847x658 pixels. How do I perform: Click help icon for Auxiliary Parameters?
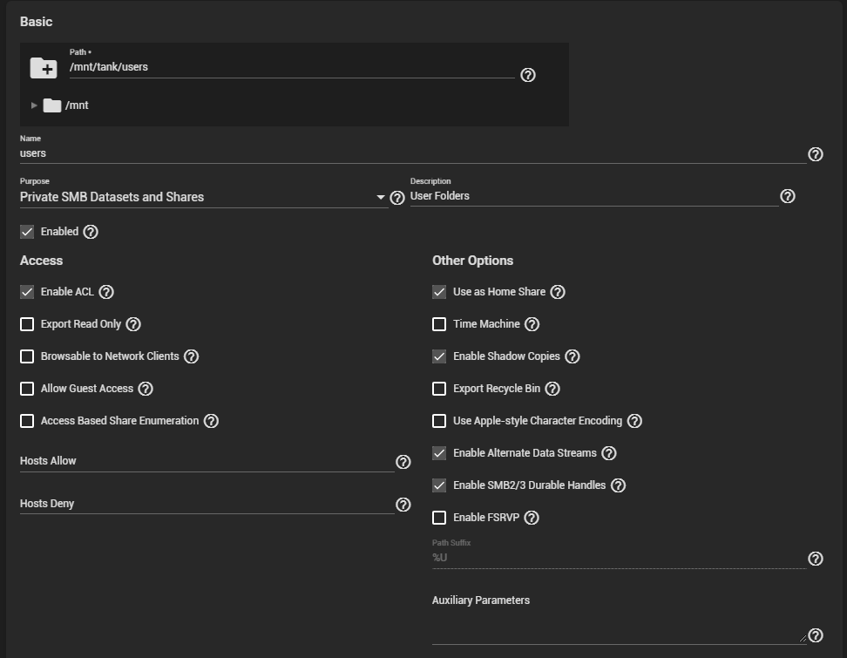[815, 635]
